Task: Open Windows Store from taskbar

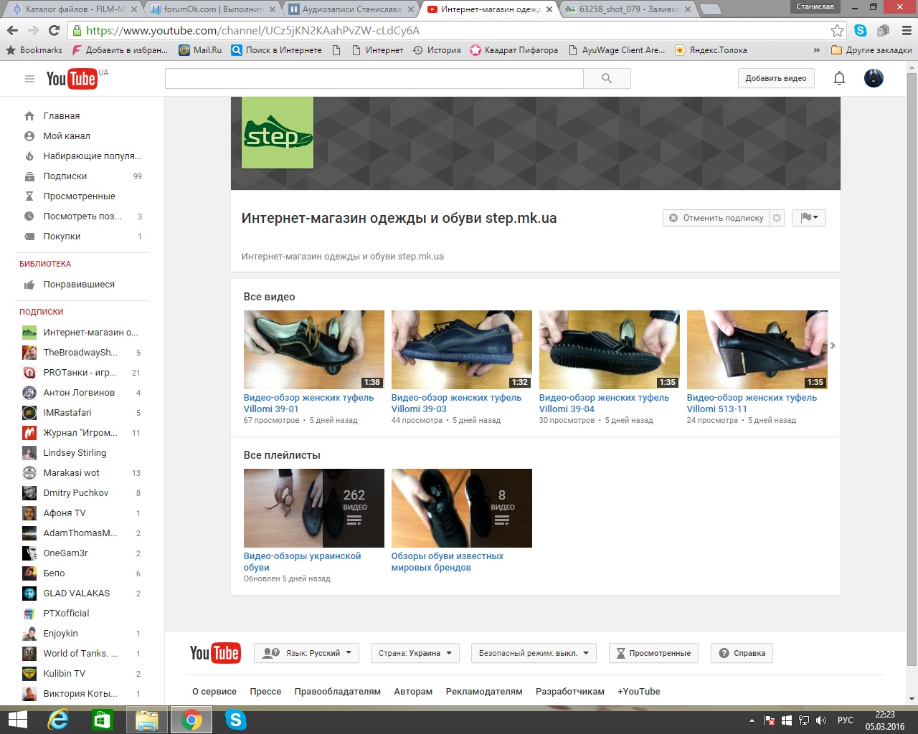Action: [103, 720]
